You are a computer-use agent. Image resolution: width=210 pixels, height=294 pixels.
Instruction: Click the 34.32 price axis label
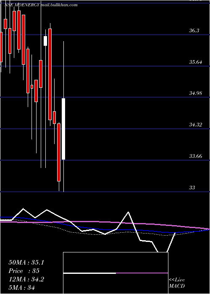tap(195, 124)
